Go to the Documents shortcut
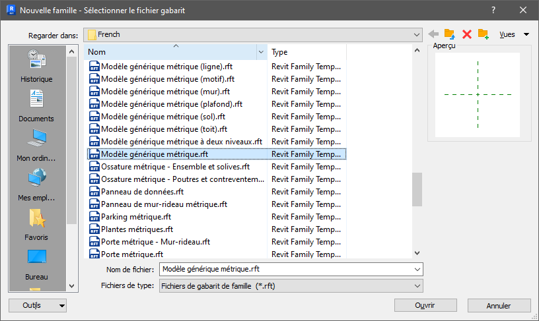The image size is (539, 321). point(36,105)
